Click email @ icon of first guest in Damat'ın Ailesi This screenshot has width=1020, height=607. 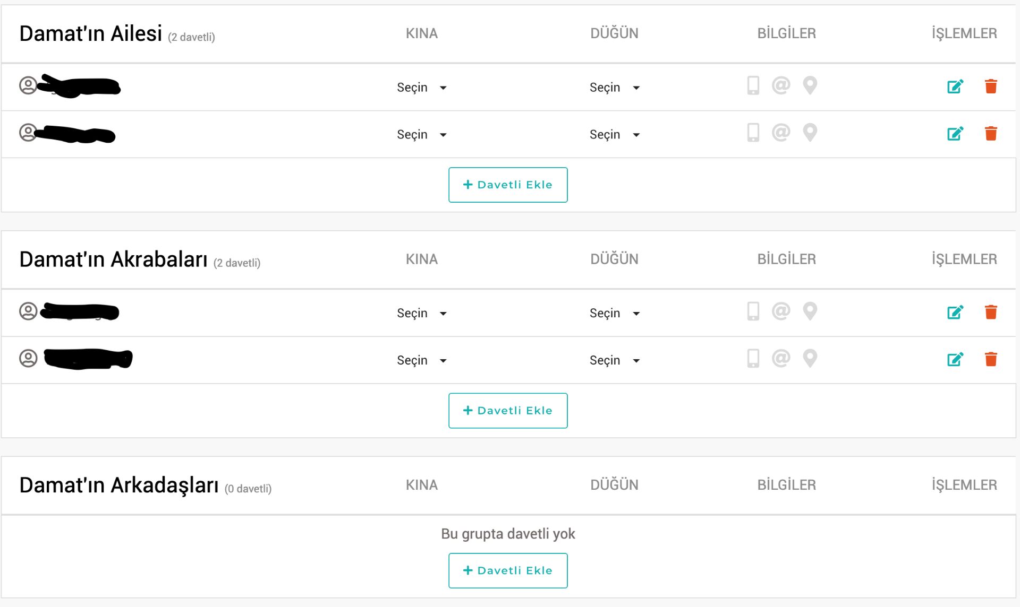click(781, 85)
